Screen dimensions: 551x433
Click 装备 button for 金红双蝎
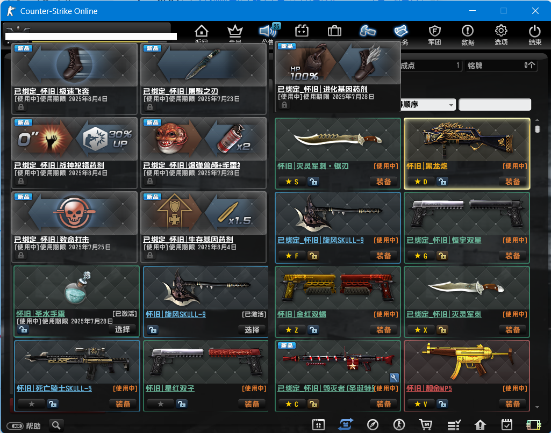click(383, 330)
